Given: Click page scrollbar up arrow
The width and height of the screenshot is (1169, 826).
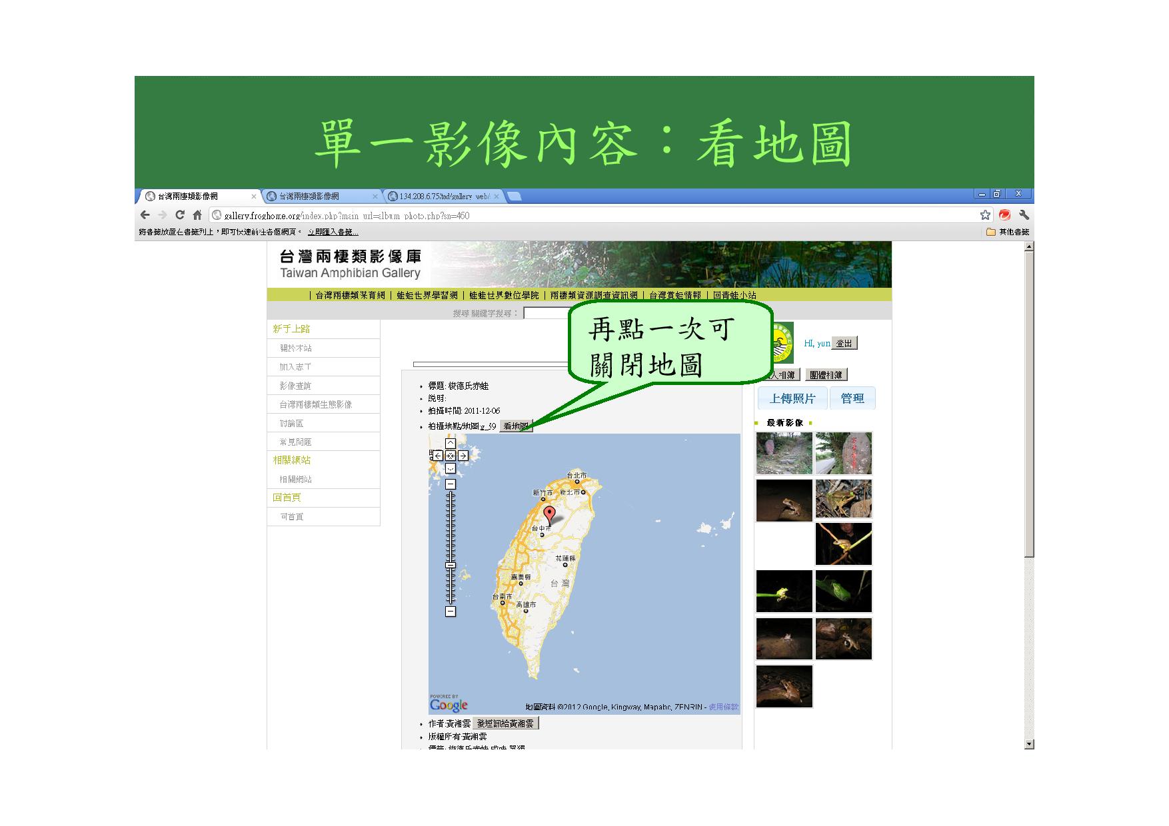Looking at the screenshot, I should tap(1029, 246).
